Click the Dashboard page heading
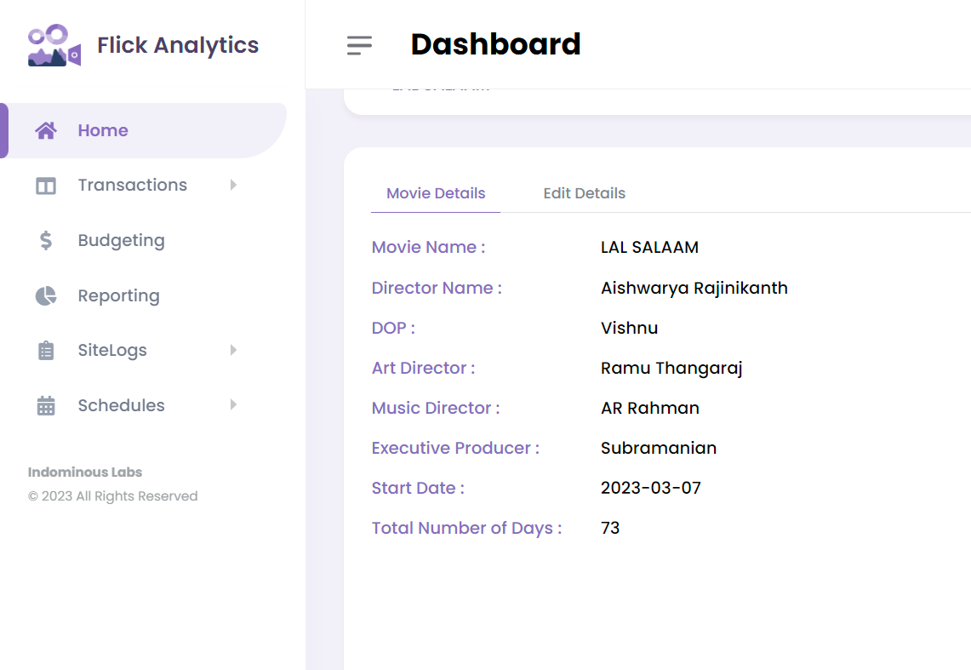971x670 pixels. pyautogui.click(x=495, y=44)
